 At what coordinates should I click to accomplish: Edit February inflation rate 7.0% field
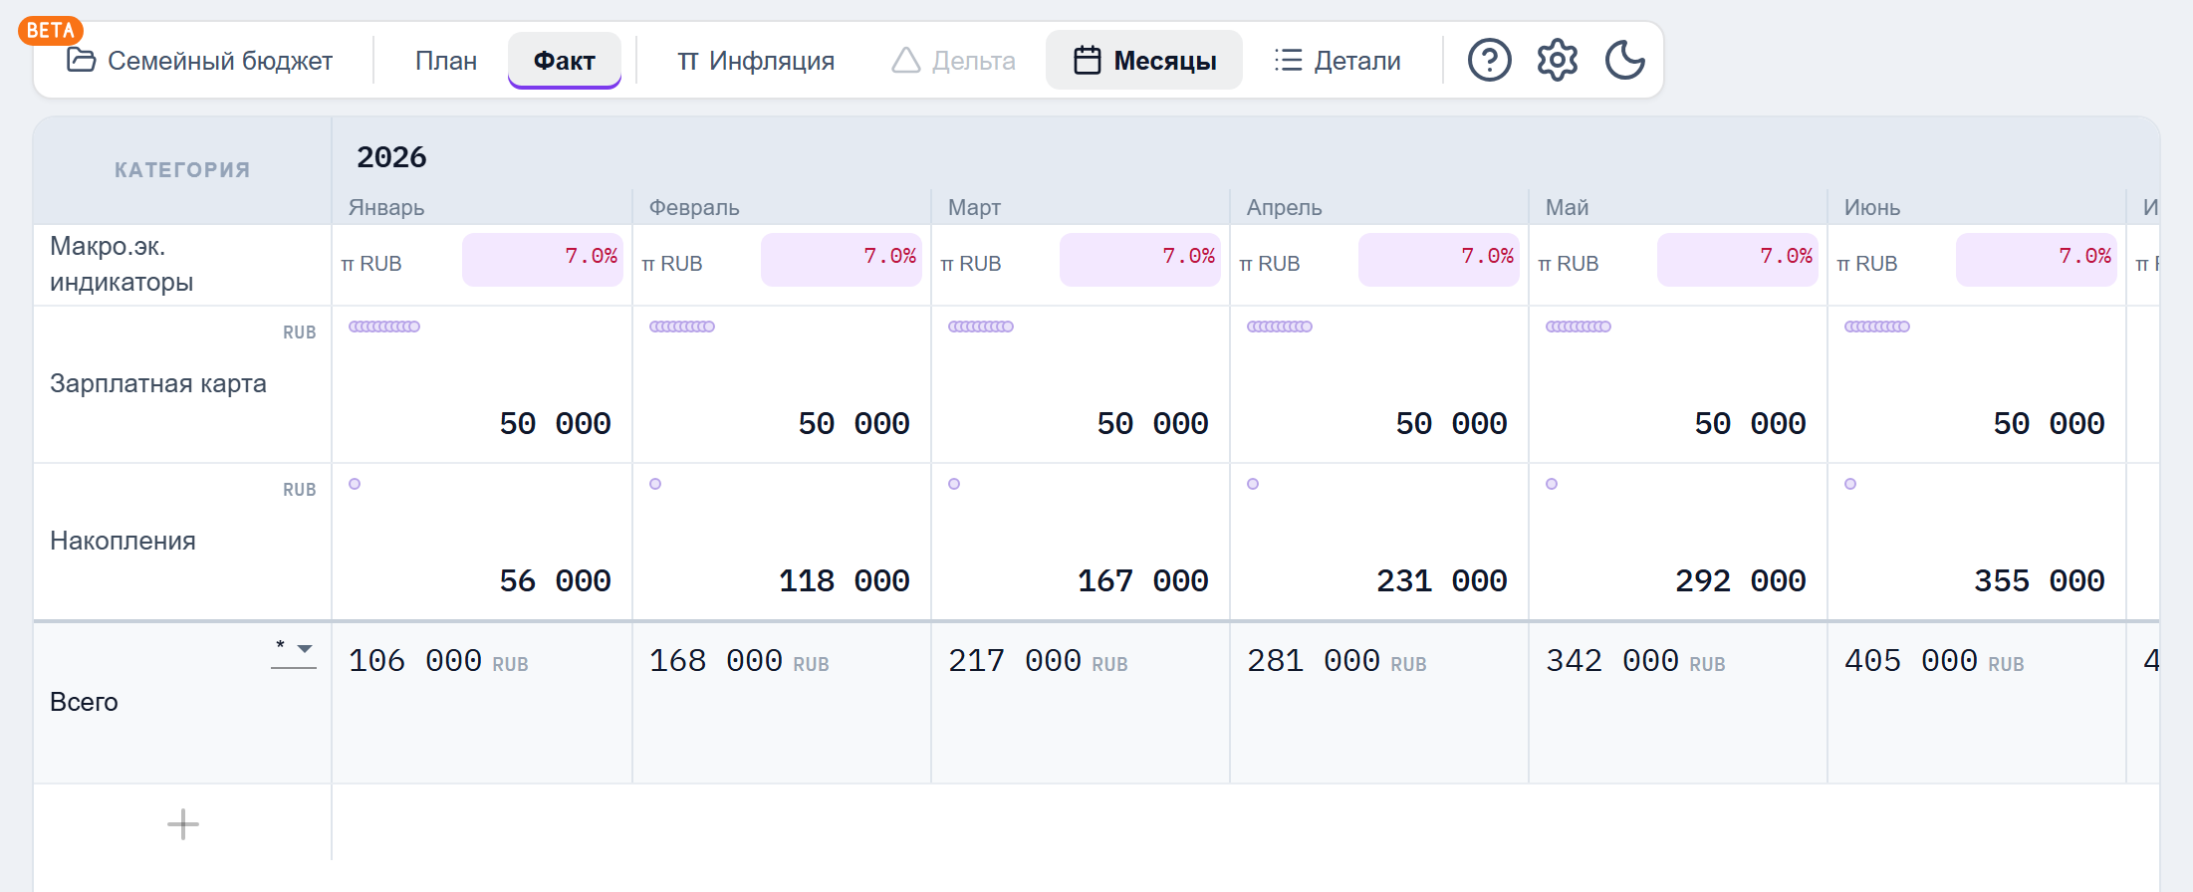coord(842,260)
